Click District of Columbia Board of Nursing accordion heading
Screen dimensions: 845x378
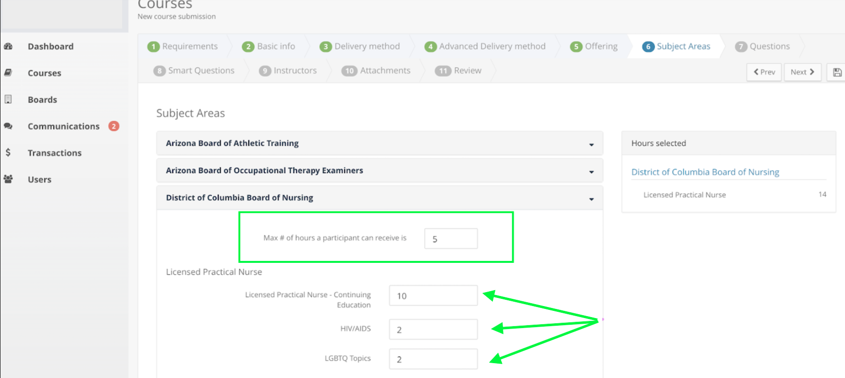239,198
